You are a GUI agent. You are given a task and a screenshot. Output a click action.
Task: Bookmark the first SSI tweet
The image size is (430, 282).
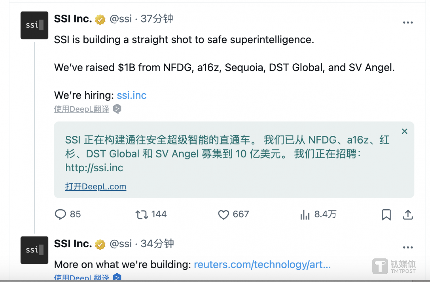[386, 214]
